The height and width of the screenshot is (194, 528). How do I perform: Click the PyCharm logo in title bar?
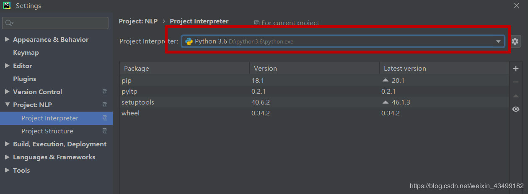(x=7, y=5)
